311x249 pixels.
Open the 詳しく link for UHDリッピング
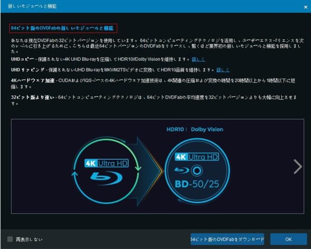(223, 70)
